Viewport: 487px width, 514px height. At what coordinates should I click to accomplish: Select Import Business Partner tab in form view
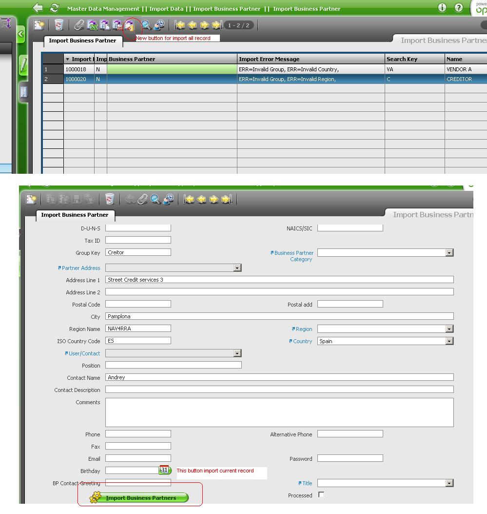(75, 215)
